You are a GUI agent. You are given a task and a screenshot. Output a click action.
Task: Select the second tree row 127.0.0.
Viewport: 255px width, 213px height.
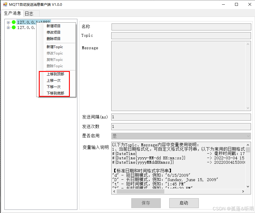pyautogui.click(x=26, y=28)
